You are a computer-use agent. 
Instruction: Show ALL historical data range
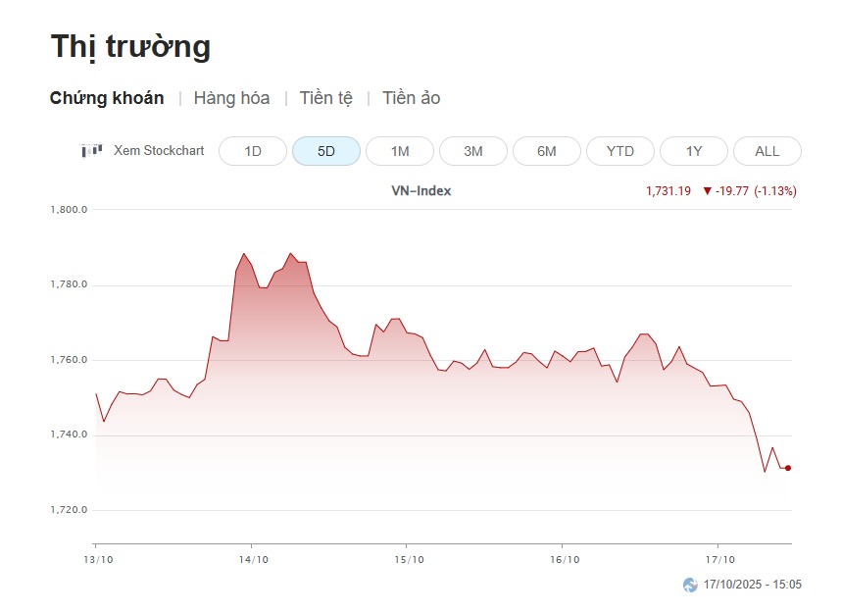(767, 151)
